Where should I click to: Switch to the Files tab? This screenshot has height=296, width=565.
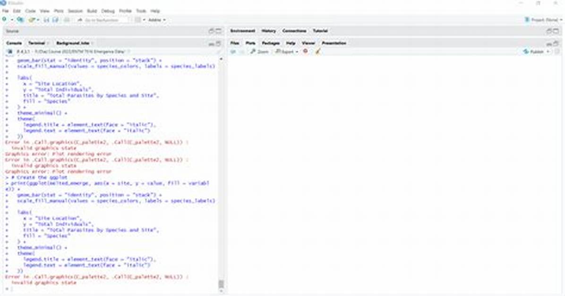click(x=235, y=43)
